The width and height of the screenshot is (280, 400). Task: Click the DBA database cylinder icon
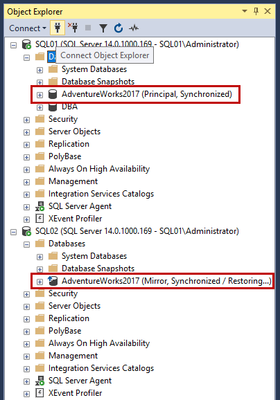(x=53, y=107)
